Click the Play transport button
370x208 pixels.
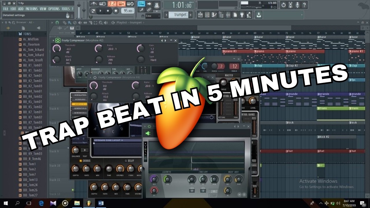(x=101, y=11)
